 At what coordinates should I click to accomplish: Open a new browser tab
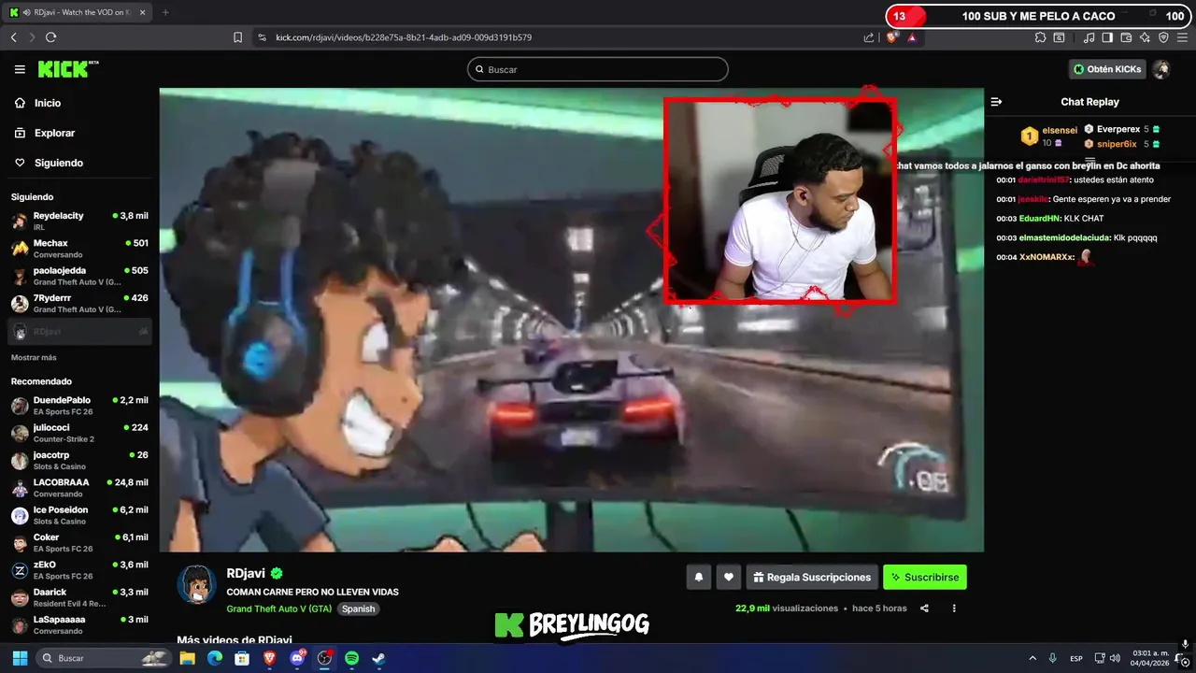point(165,12)
